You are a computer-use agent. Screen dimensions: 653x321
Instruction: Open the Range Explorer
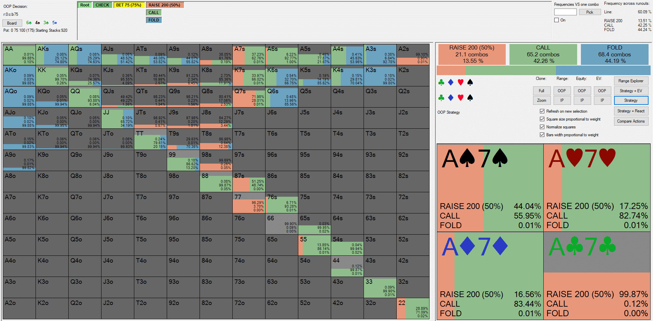click(631, 81)
